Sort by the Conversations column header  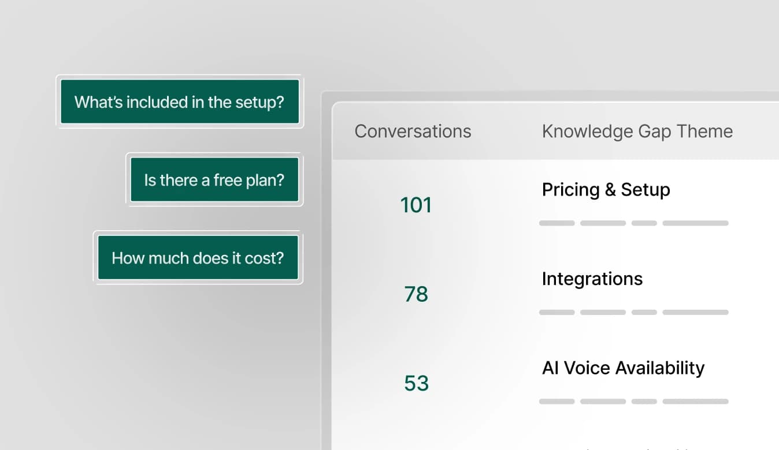pyautogui.click(x=413, y=132)
